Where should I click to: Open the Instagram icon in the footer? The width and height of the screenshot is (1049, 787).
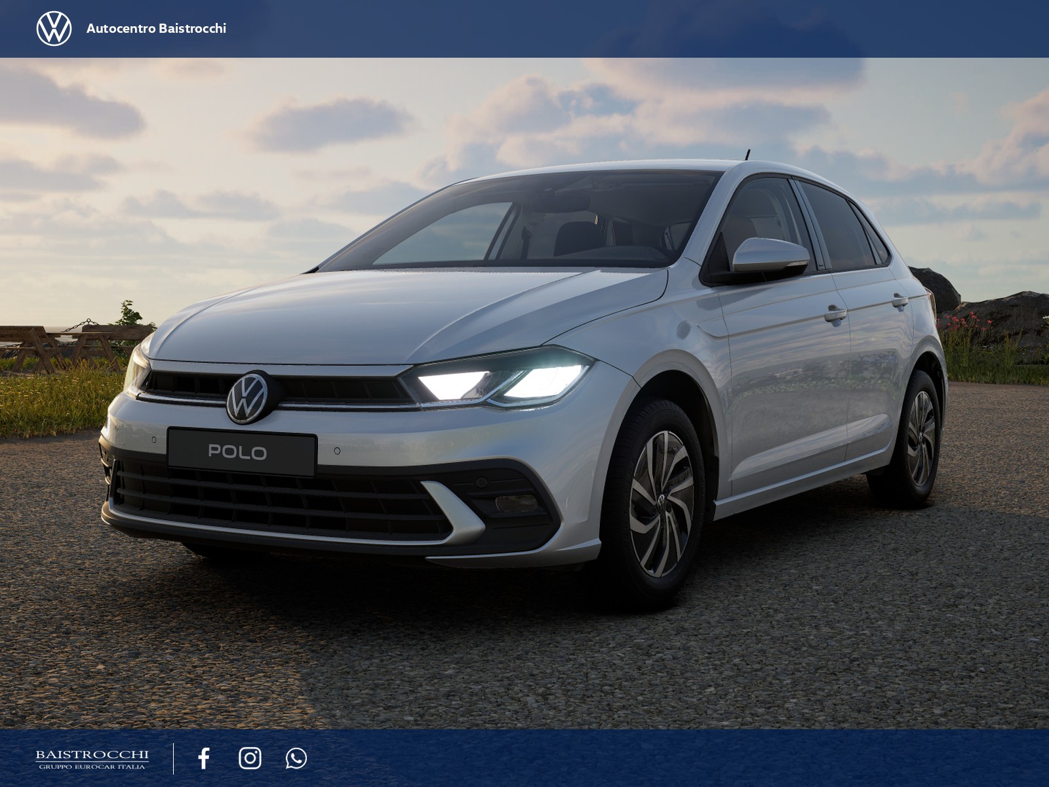(250, 758)
